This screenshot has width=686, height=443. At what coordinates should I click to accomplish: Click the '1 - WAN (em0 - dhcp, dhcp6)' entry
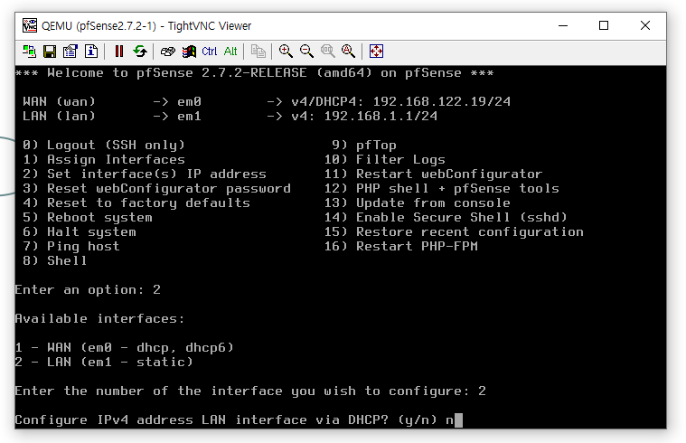pyautogui.click(x=124, y=347)
